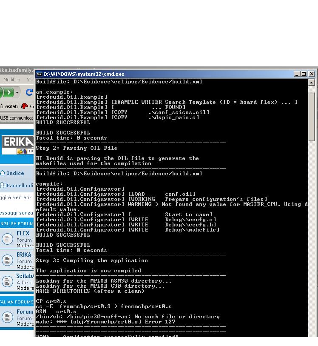Open the 'più visitati' bookmark in browser
This screenshot has height=346, width=318.
point(9,106)
